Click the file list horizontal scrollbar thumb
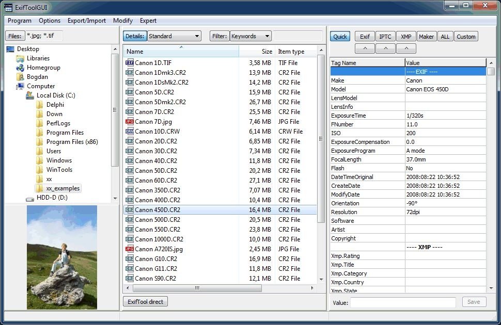This screenshot has width=501, height=325. [197, 288]
